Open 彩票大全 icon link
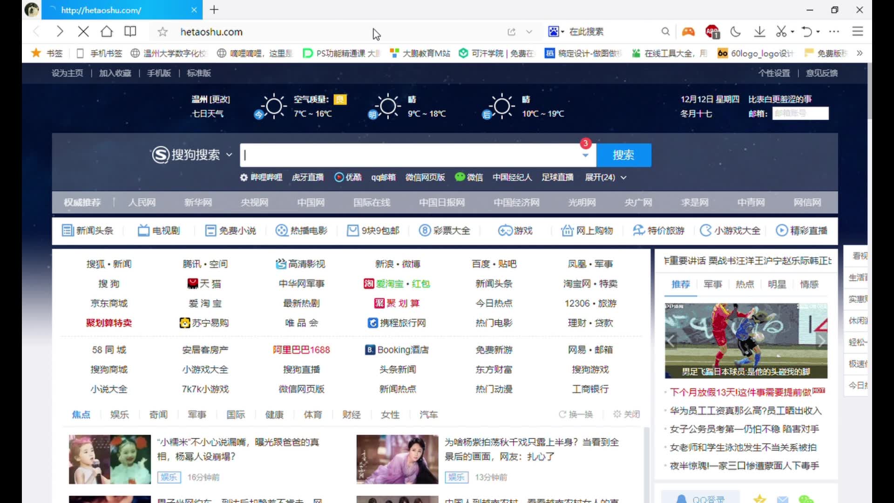Viewport: 894px width, 503px height. coord(444,231)
